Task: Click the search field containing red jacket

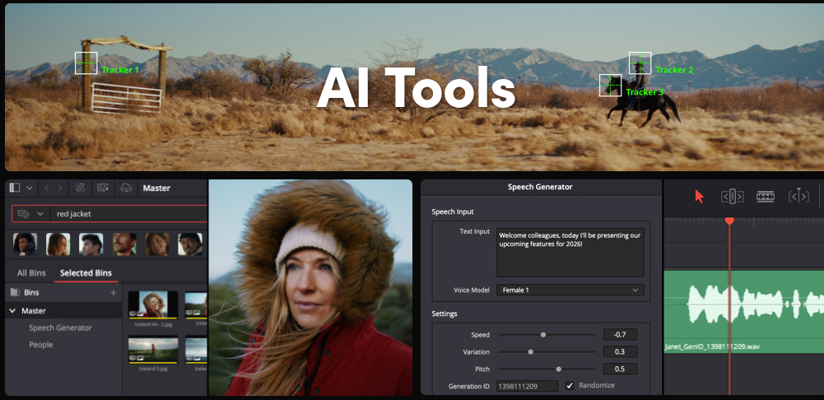Action: (x=109, y=214)
